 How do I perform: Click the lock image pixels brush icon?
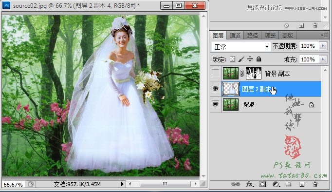(x=241, y=59)
